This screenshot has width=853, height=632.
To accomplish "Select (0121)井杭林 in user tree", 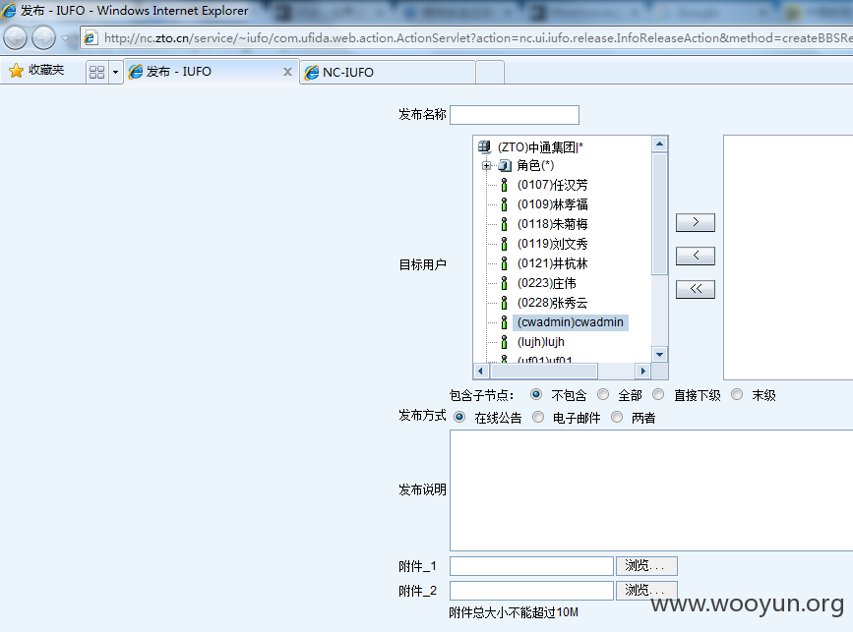I will [552, 263].
